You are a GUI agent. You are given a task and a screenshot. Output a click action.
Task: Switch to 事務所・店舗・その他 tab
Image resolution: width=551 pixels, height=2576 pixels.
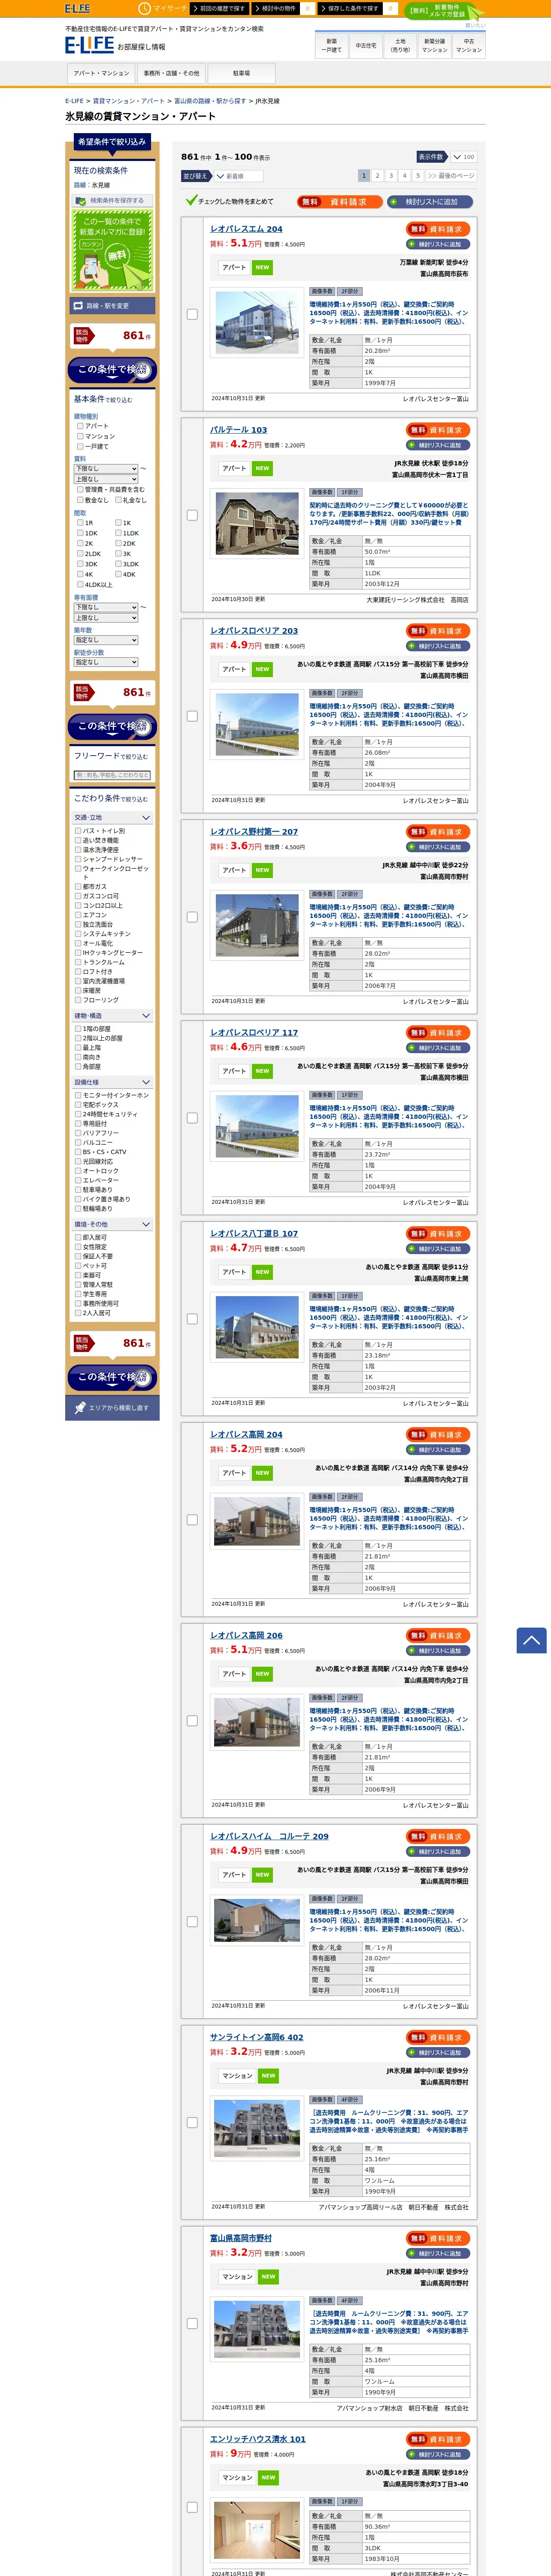171,73
